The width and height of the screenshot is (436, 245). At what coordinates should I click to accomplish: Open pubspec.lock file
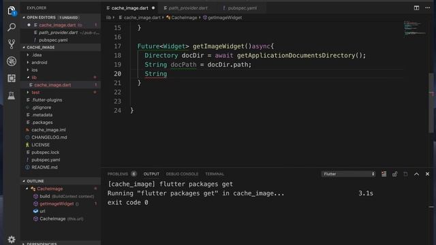point(46,152)
